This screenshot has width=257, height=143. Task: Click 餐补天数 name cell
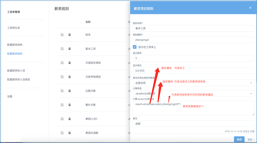point(90,105)
